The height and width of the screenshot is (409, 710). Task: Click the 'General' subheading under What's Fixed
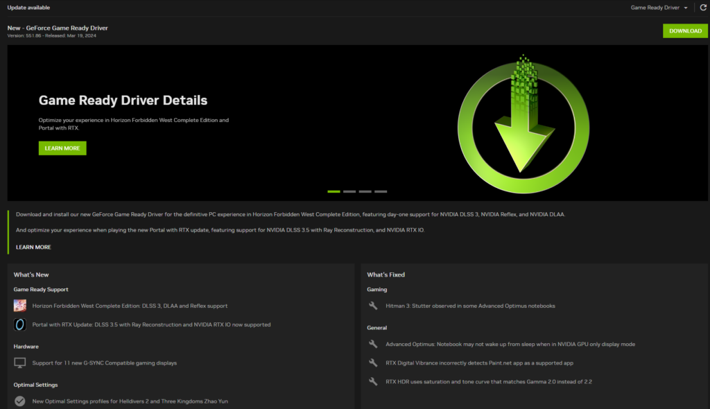tap(376, 328)
